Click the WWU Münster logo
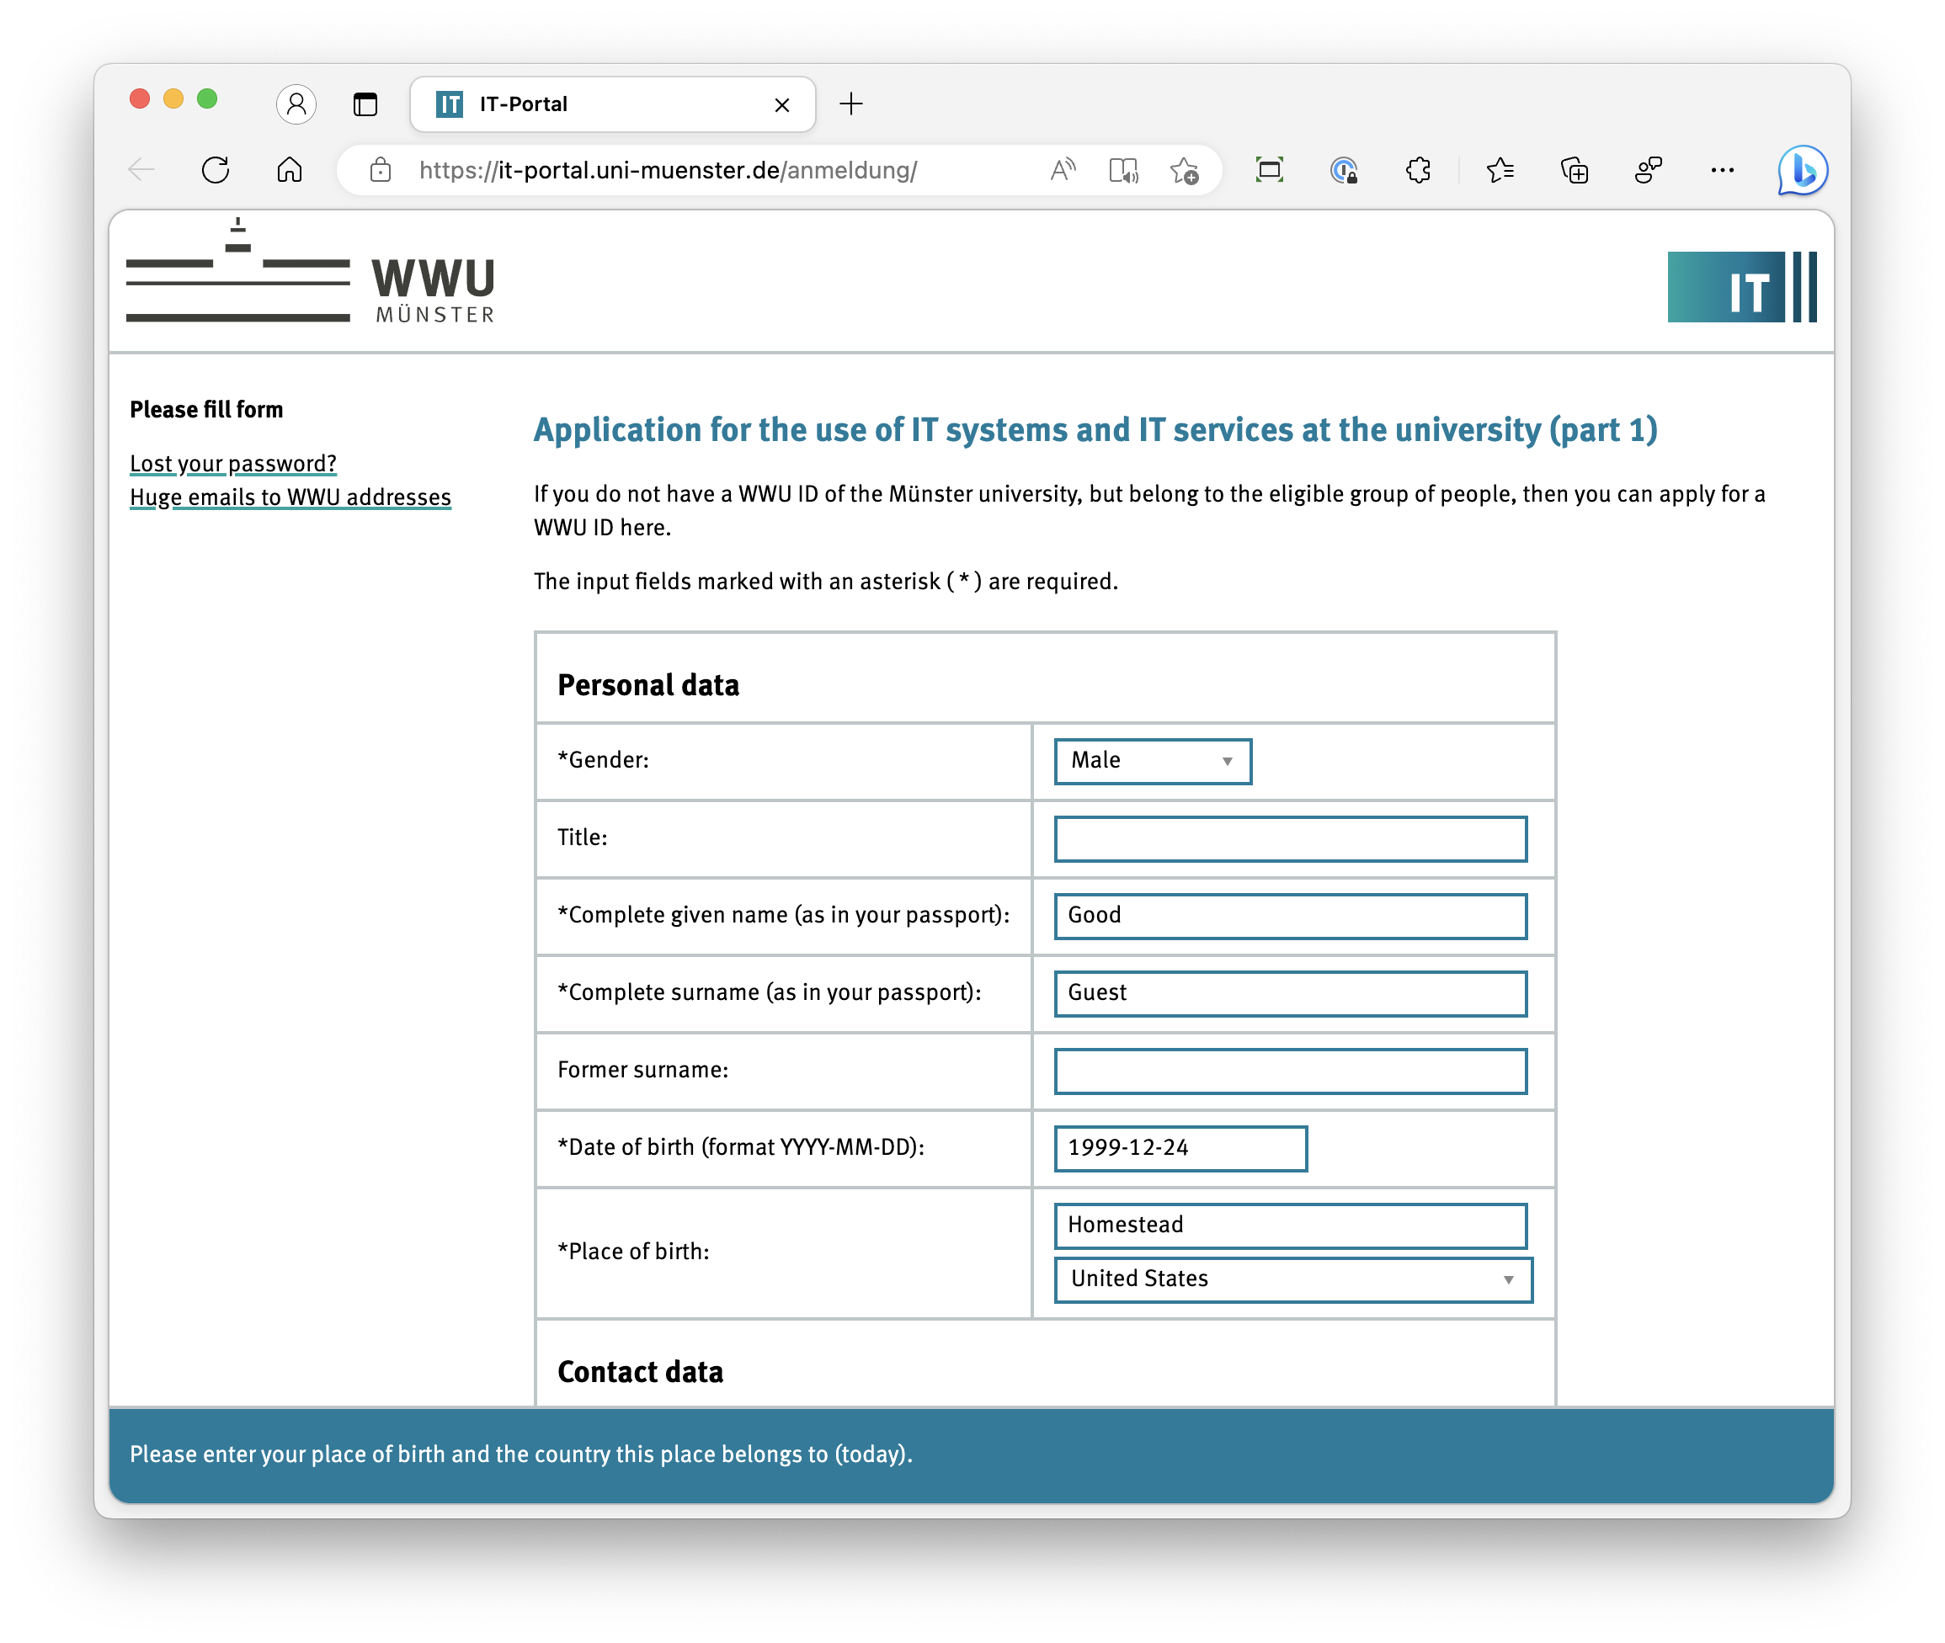This screenshot has width=1945, height=1643. [x=312, y=277]
